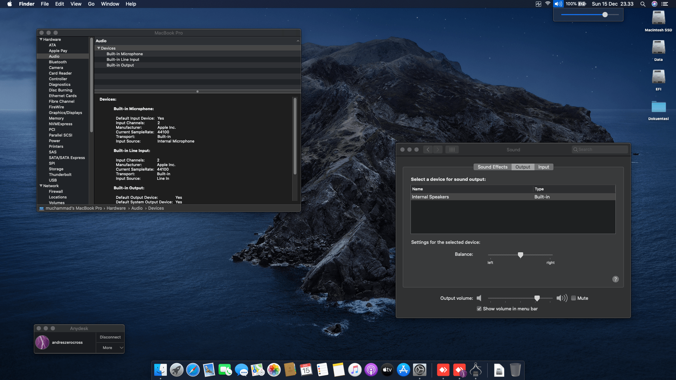Open Podcasts from the dock
This screenshot has width=676, height=380.
pyautogui.click(x=371, y=370)
